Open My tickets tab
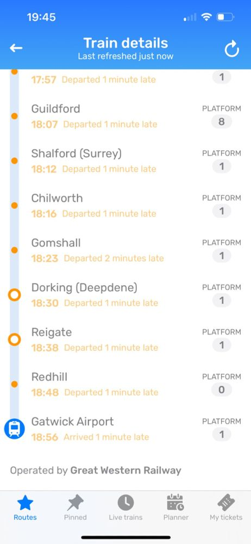The image size is (251, 544). (x=226, y=508)
